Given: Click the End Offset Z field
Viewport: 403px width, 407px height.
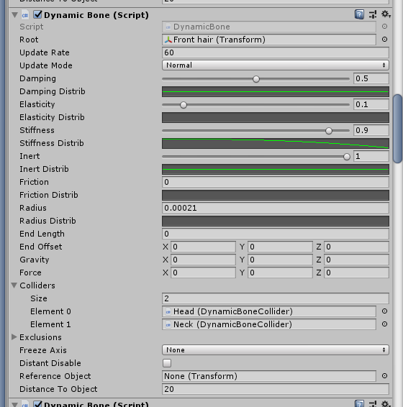Looking at the screenshot, I should 356,247.
